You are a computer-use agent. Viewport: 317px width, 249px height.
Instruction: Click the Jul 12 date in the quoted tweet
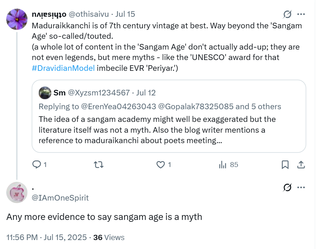tap(146, 93)
